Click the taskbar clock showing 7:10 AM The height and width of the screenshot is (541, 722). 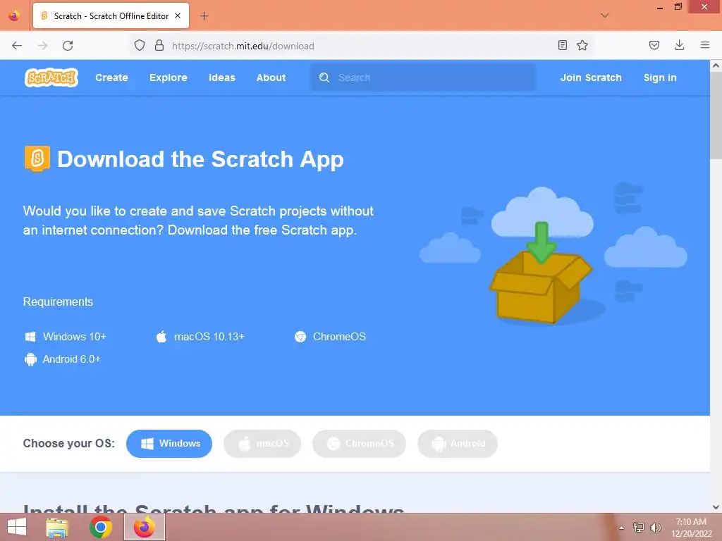(691, 527)
